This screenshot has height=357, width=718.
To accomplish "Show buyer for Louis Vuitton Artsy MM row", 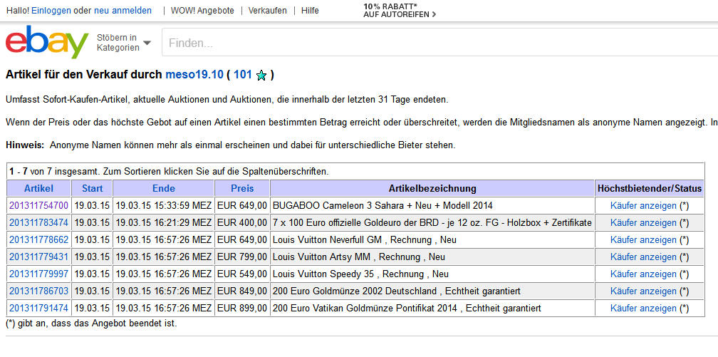I will [643, 257].
